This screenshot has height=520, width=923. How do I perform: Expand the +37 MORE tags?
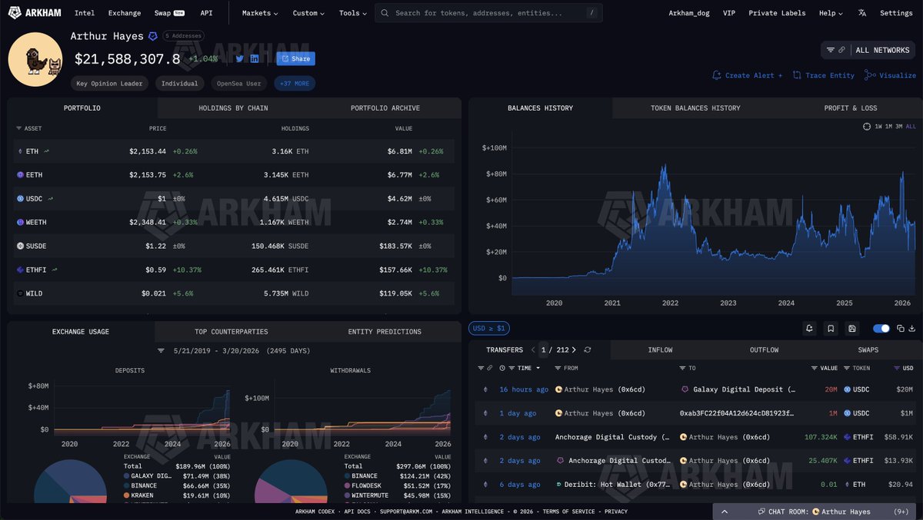(x=295, y=83)
